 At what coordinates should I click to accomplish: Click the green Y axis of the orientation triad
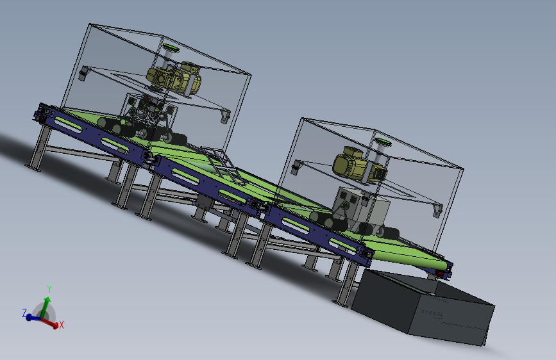pyautogui.click(x=45, y=307)
